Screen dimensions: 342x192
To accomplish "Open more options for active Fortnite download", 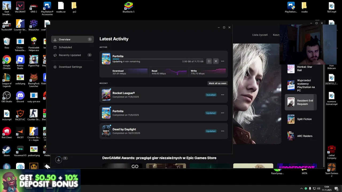I will 223,61.
